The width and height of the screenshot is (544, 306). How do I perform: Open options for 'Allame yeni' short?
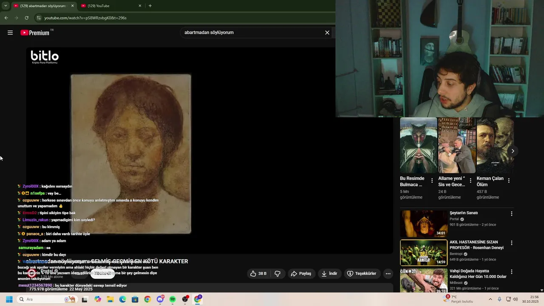470,181
